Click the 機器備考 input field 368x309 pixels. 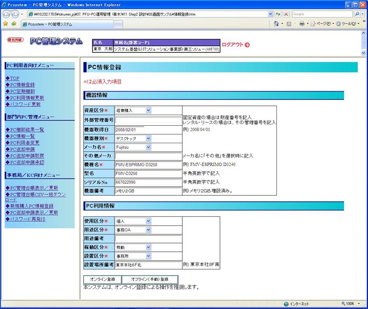click(x=148, y=191)
